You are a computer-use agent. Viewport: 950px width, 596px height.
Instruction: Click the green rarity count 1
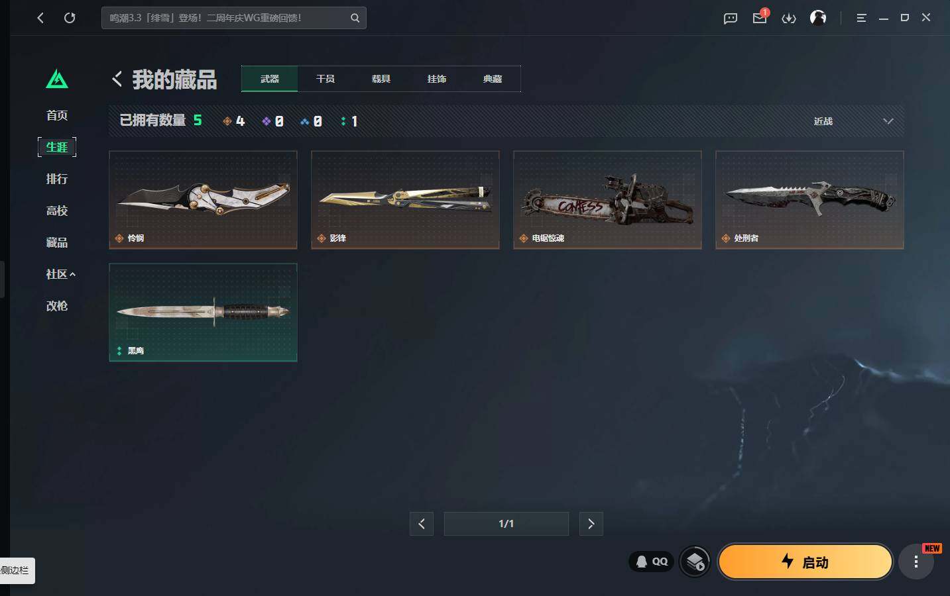point(349,121)
